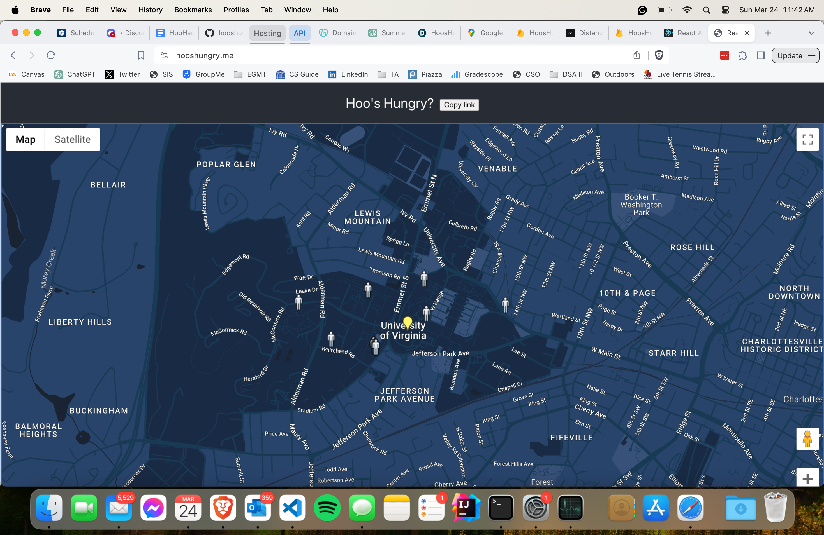Open the sidebar panel icon
824x535 pixels.
click(761, 55)
